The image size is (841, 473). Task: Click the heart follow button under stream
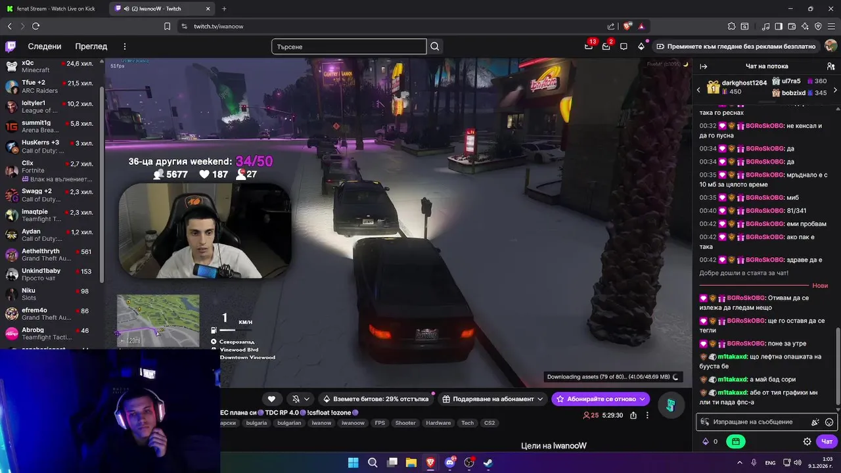(x=271, y=399)
